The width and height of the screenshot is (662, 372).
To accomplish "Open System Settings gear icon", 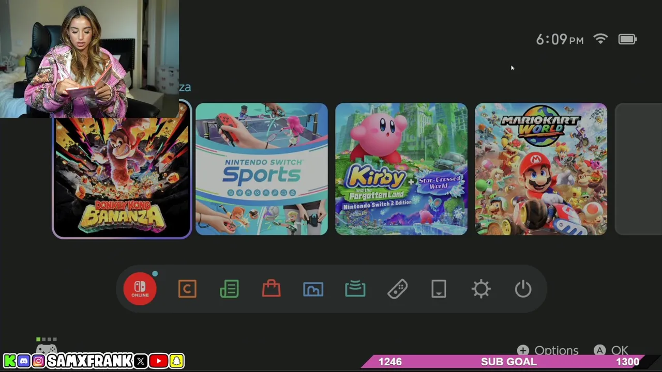I will [481, 289].
